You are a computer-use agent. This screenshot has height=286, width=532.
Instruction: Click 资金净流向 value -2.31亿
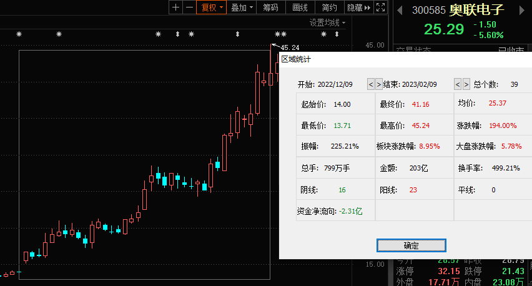pyautogui.click(x=350, y=211)
